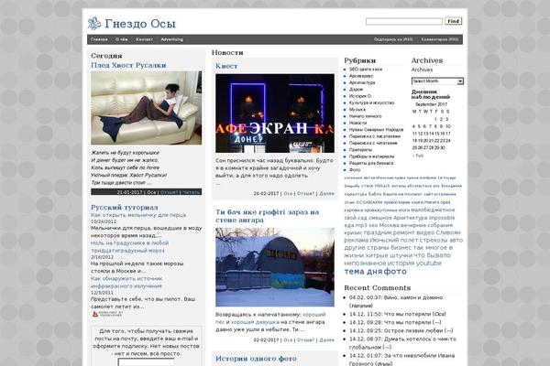Click the Москва tag in the cloud
Screen dimensions: 550x366
coord(390,225)
